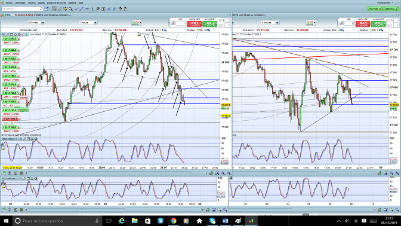Tick the S checkbox in right order panel
Image resolution: width=401 pixels, height=226 pixels.
pos(389,20)
